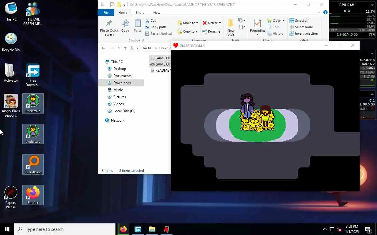Switch to the Home ribbon tab

pyautogui.click(x=123, y=13)
